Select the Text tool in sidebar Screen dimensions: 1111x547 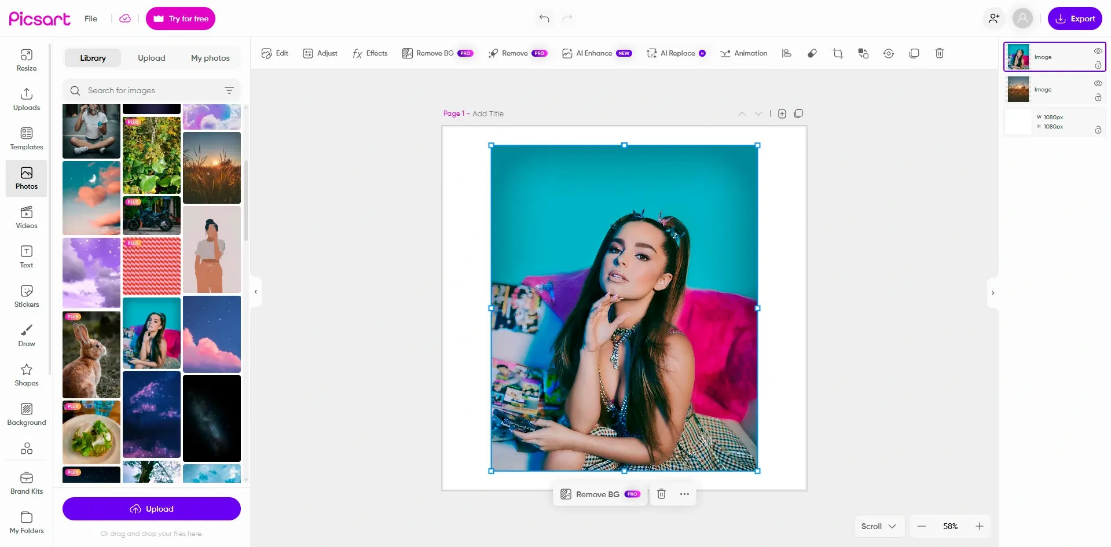(26, 257)
